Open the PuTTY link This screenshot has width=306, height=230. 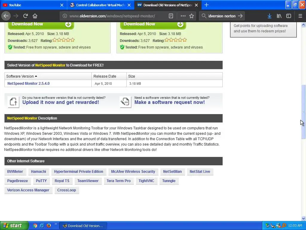[x=41, y=181]
